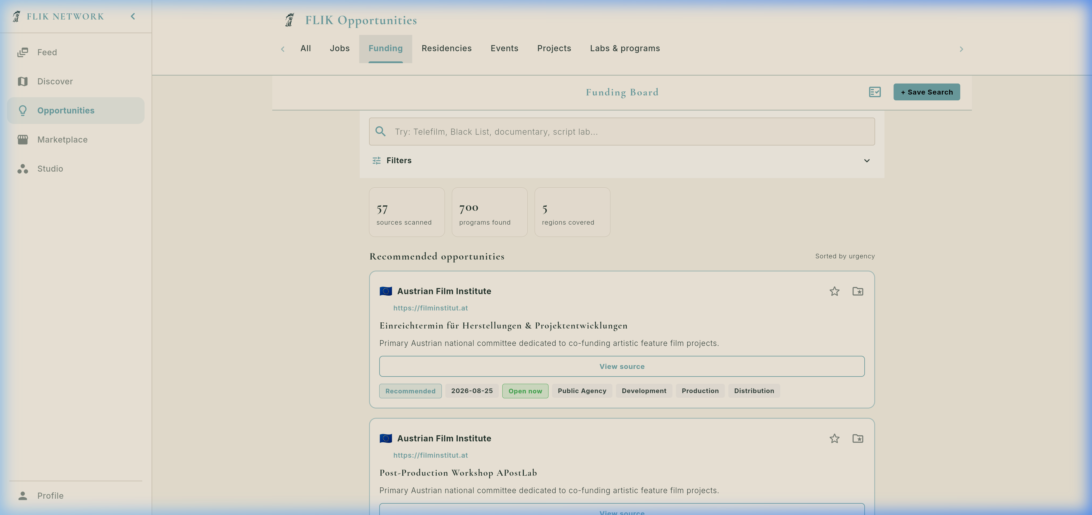
Task: Click View source in the Einreichtermin card
Action: coord(622,367)
